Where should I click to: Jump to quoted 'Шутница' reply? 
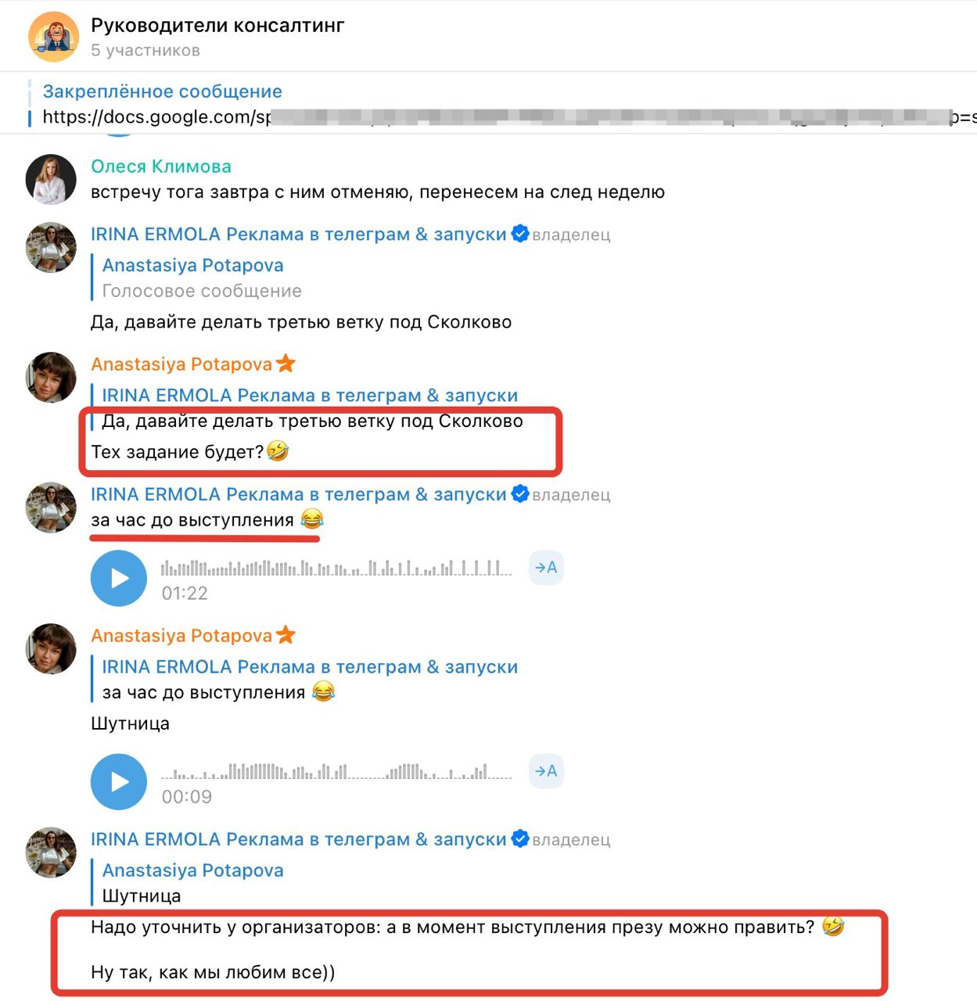[x=192, y=883]
